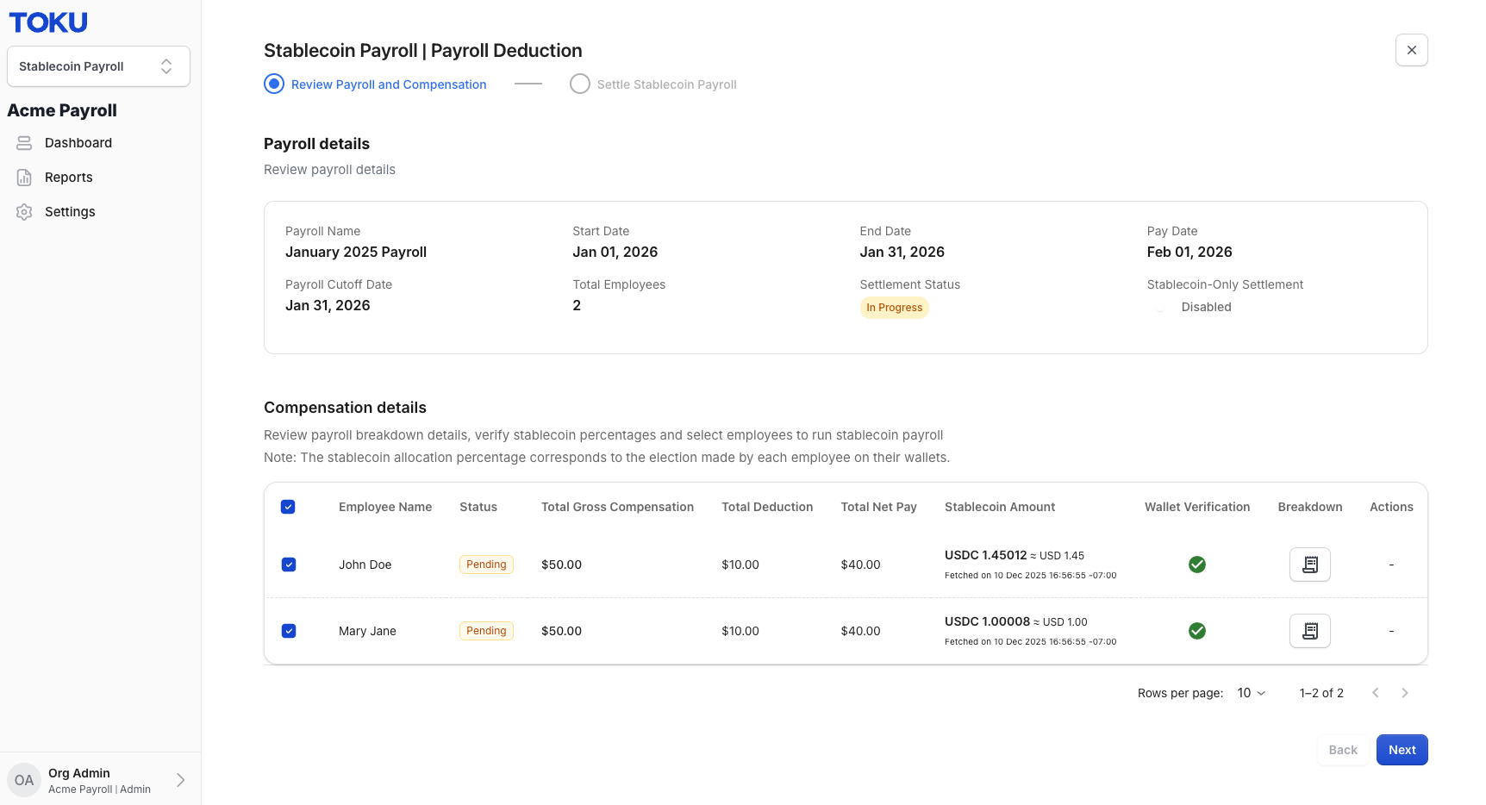This screenshot has height=805, width=1486.
Task: Click the Total Net Pay header
Action: click(x=878, y=507)
